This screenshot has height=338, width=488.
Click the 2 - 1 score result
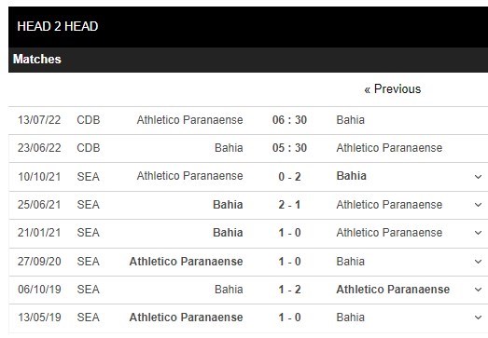coord(289,205)
